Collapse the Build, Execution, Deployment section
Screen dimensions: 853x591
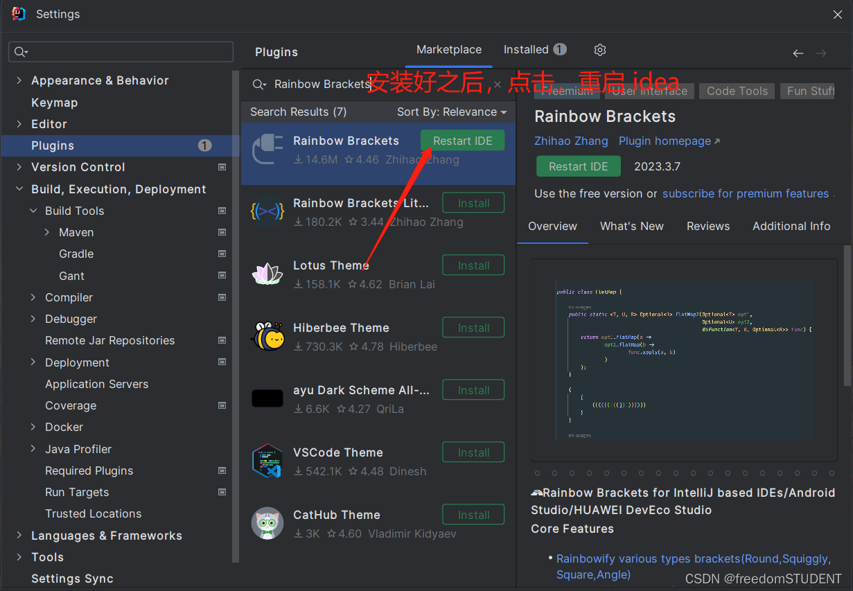click(19, 189)
